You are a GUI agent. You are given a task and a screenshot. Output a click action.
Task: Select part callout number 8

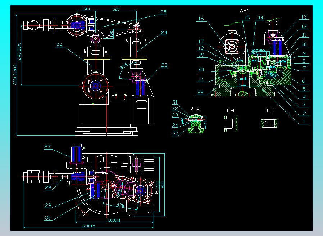(x=304, y=61)
